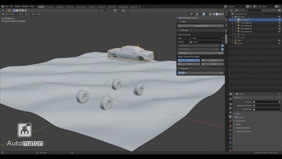Viewport: 282px width, 159px height.
Task: Select the tweak/select tool icon in header
Action: [x=9, y=11]
